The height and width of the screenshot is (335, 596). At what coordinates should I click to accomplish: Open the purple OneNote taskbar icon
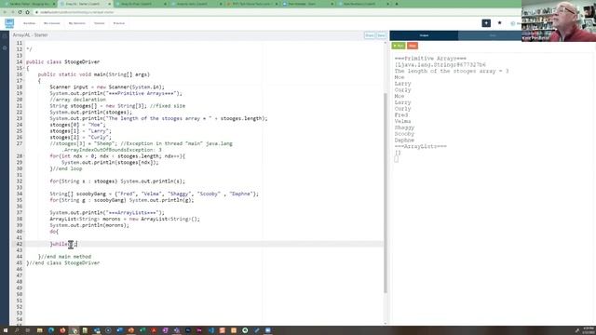click(x=165, y=330)
